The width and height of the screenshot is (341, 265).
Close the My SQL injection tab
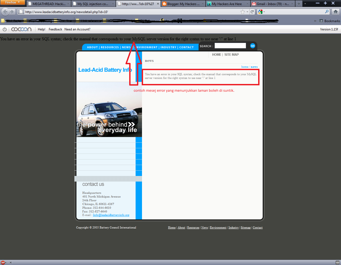pyautogui.click(x=113, y=4)
